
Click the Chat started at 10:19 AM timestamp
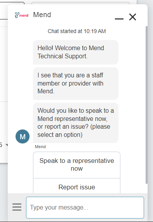[x=76, y=31]
